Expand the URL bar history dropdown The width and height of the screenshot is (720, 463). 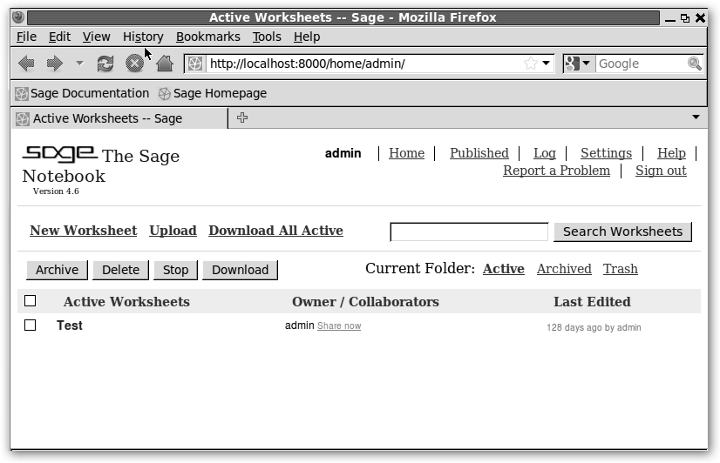click(547, 64)
